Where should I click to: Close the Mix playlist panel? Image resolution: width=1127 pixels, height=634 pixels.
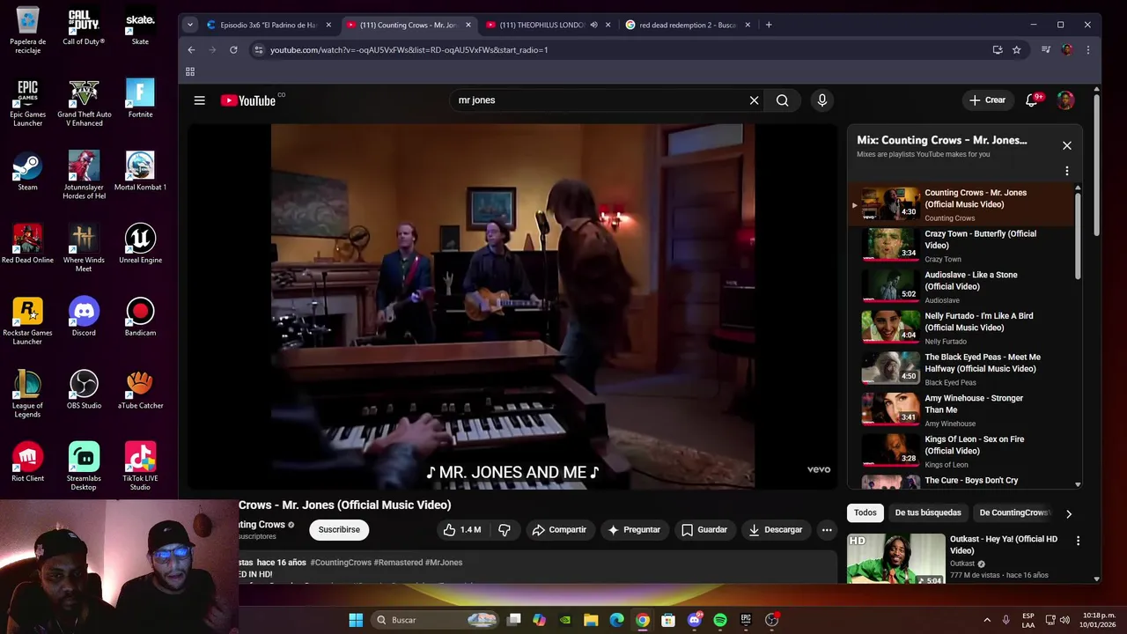[x=1066, y=145]
